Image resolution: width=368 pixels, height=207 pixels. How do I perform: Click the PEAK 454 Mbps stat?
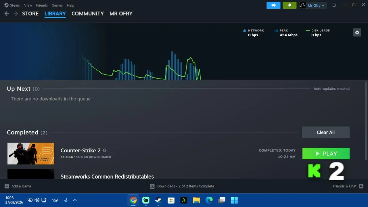coord(286,33)
